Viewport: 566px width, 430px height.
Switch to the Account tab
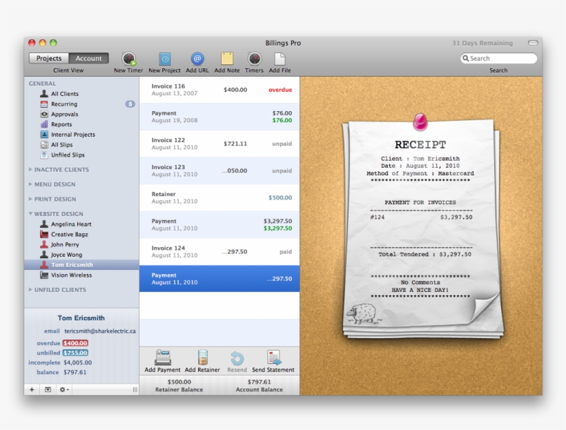coord(88,58)
